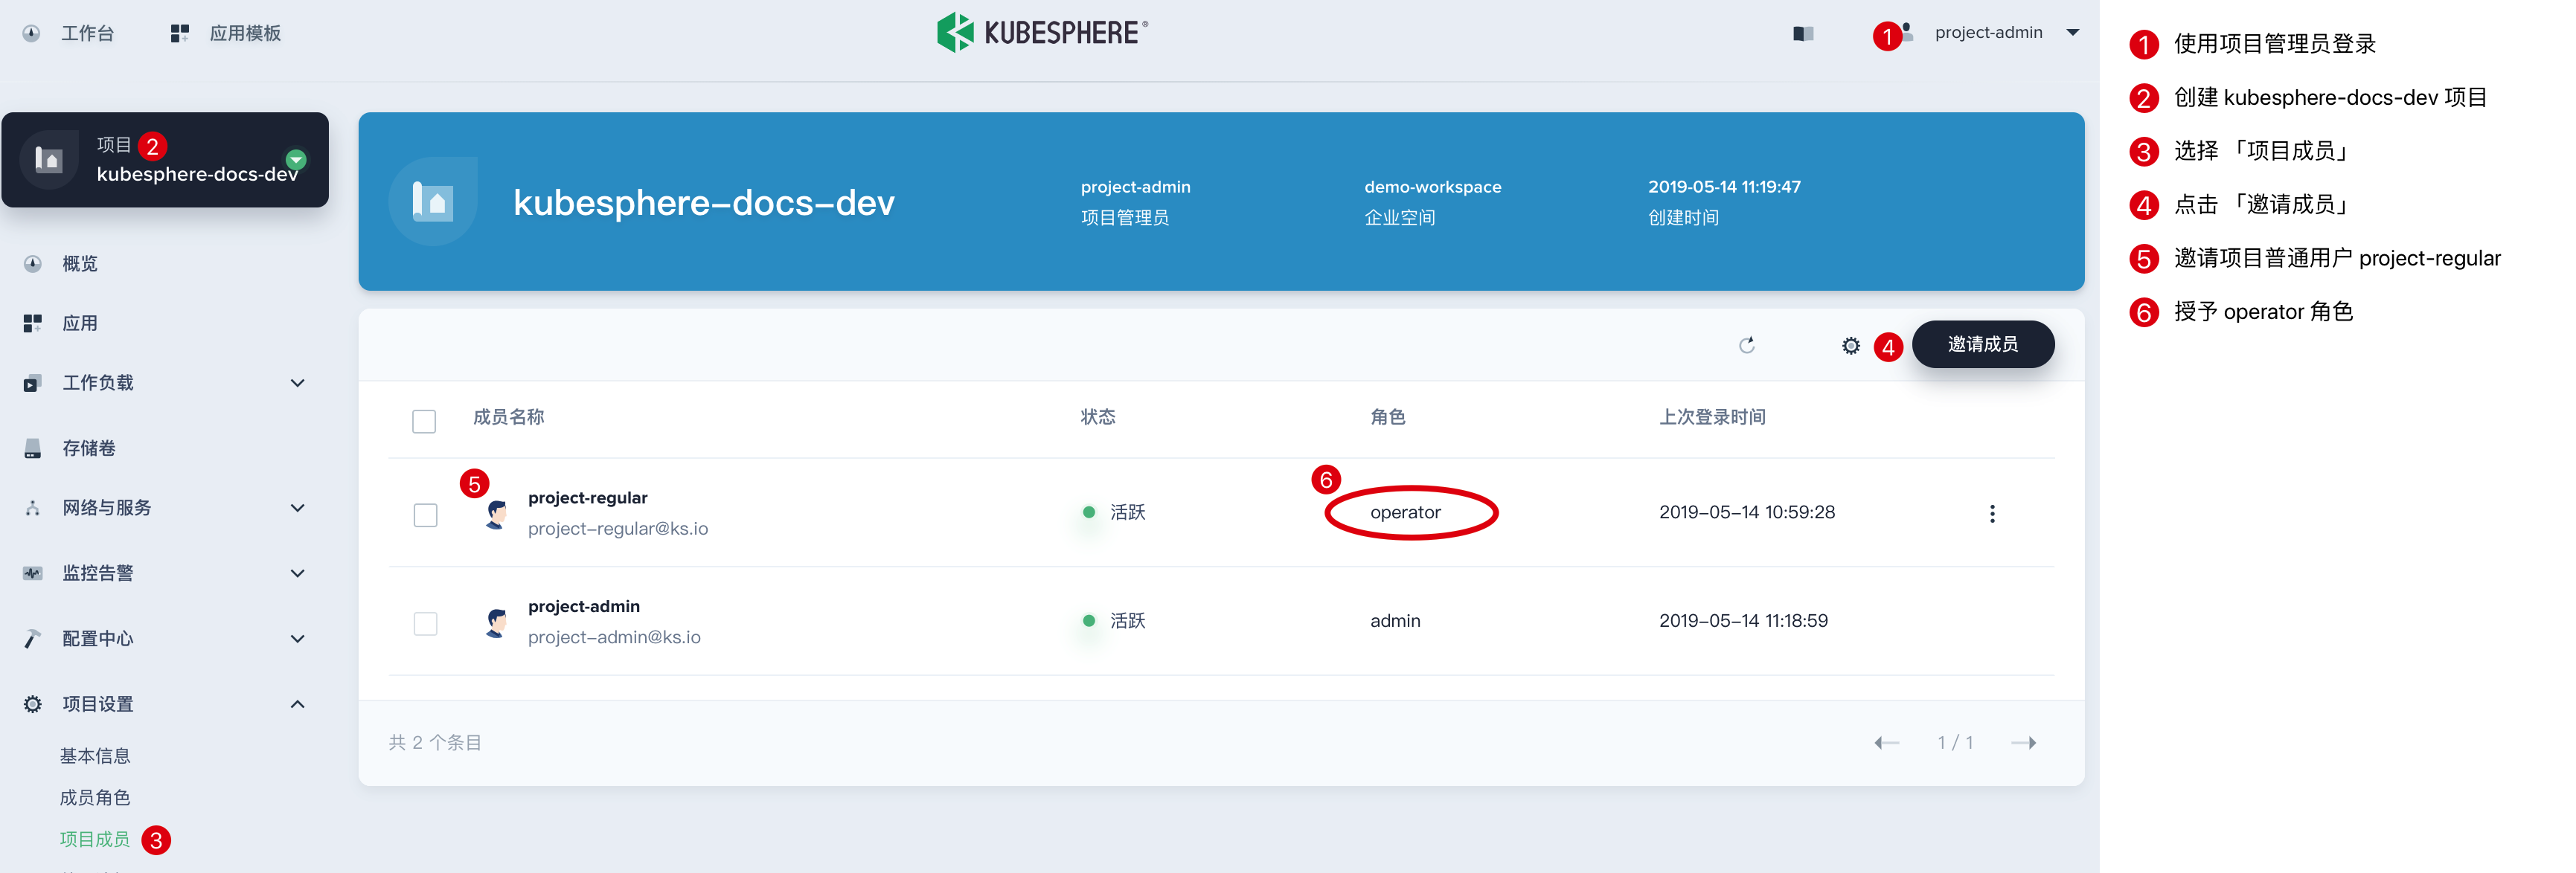2576x873 pixels.
Task: Toggle the select-all members checkbox
Action: tap(424, 421)
